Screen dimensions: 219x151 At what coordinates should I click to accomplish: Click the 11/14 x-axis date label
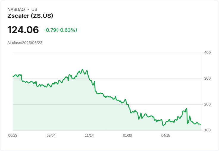(x=89, y=135)
